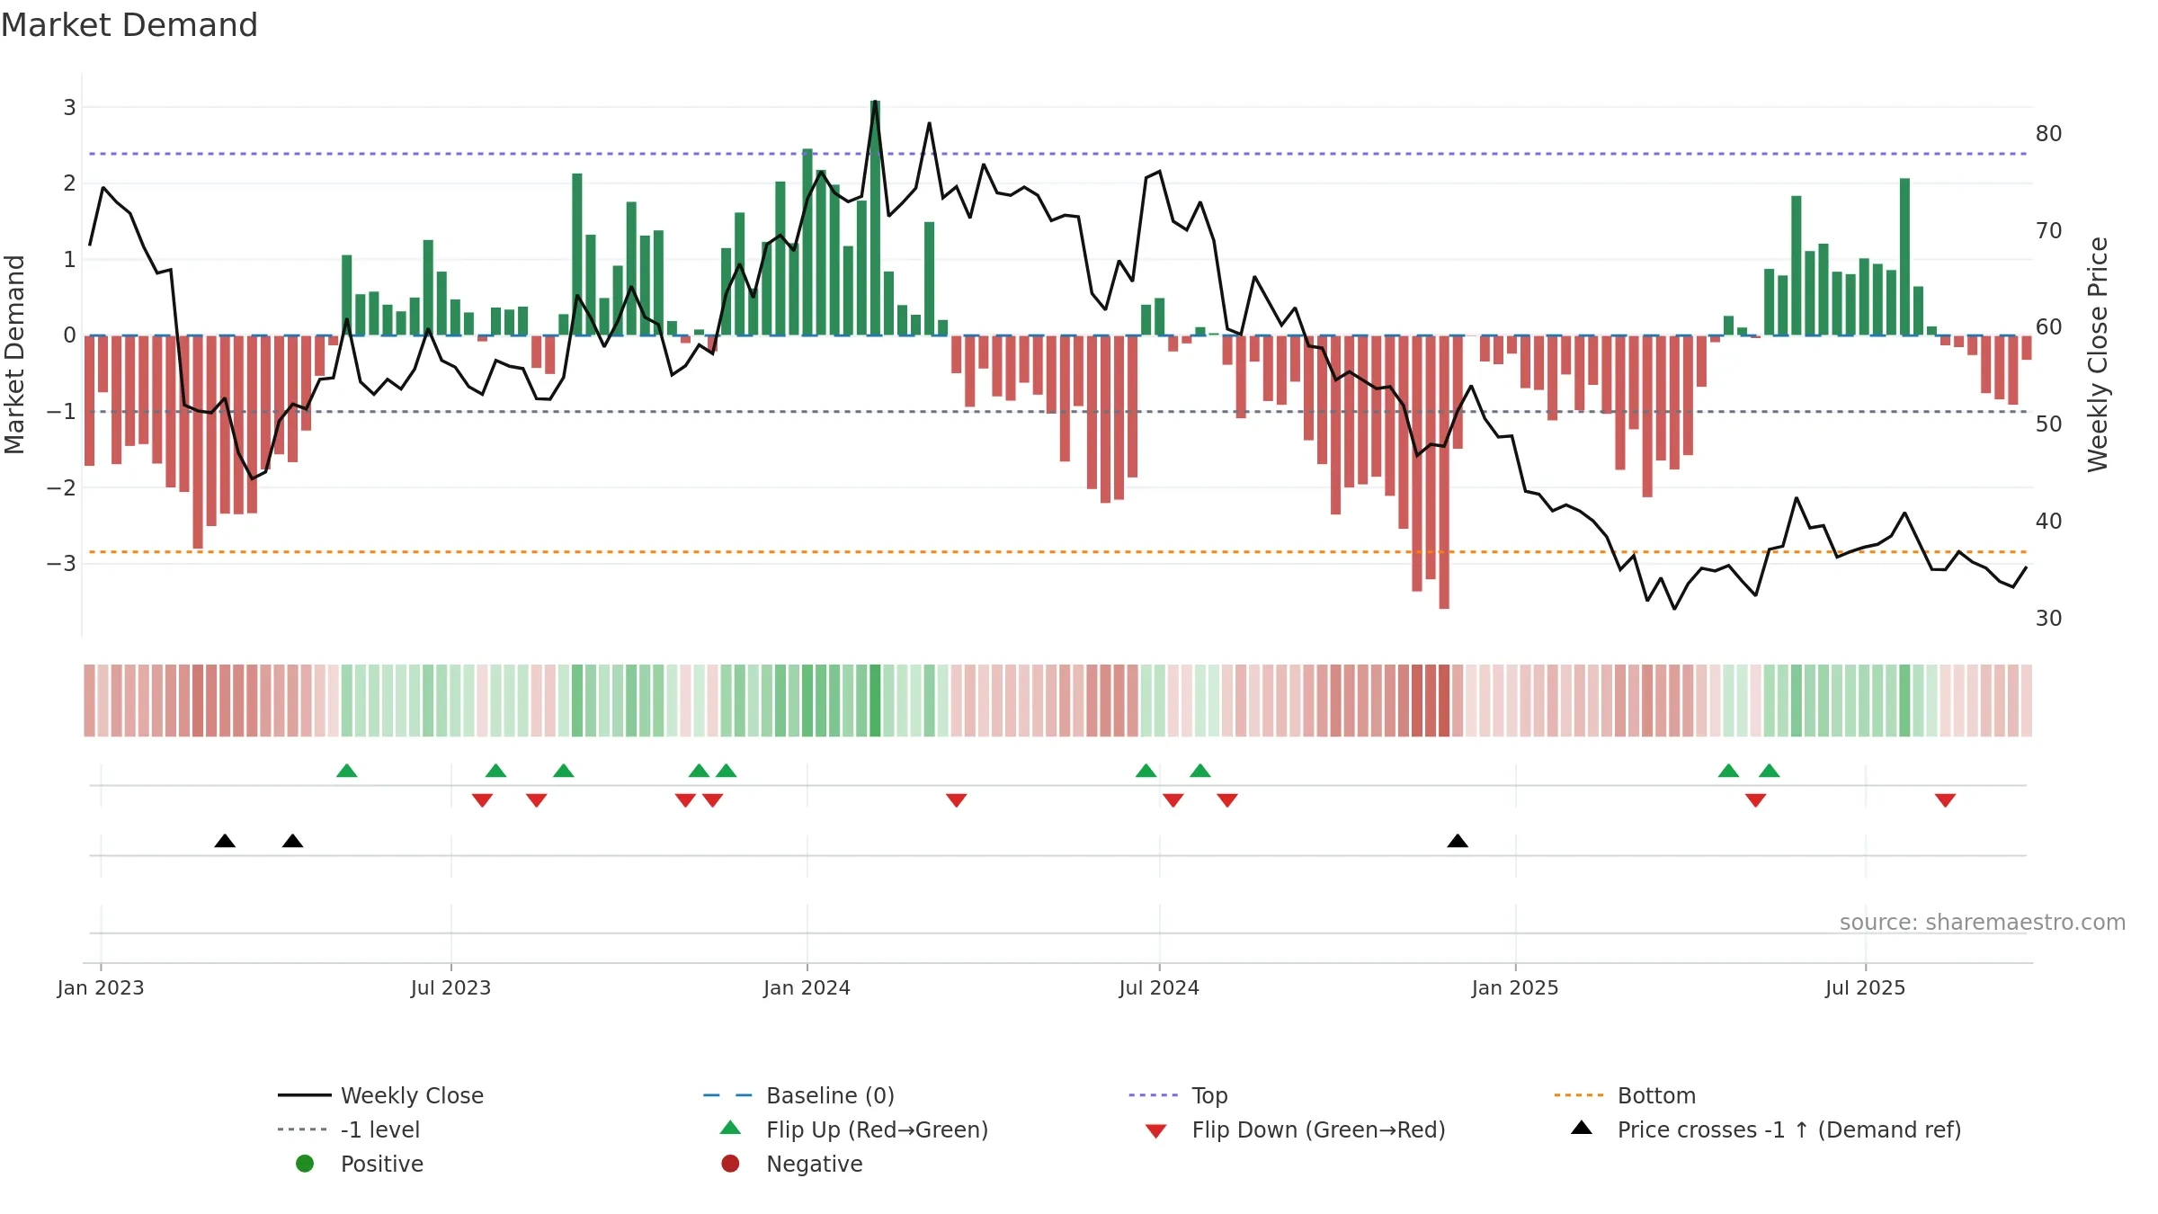Click the Flip Up (Red→Green) legend text

coord(877,1129)
